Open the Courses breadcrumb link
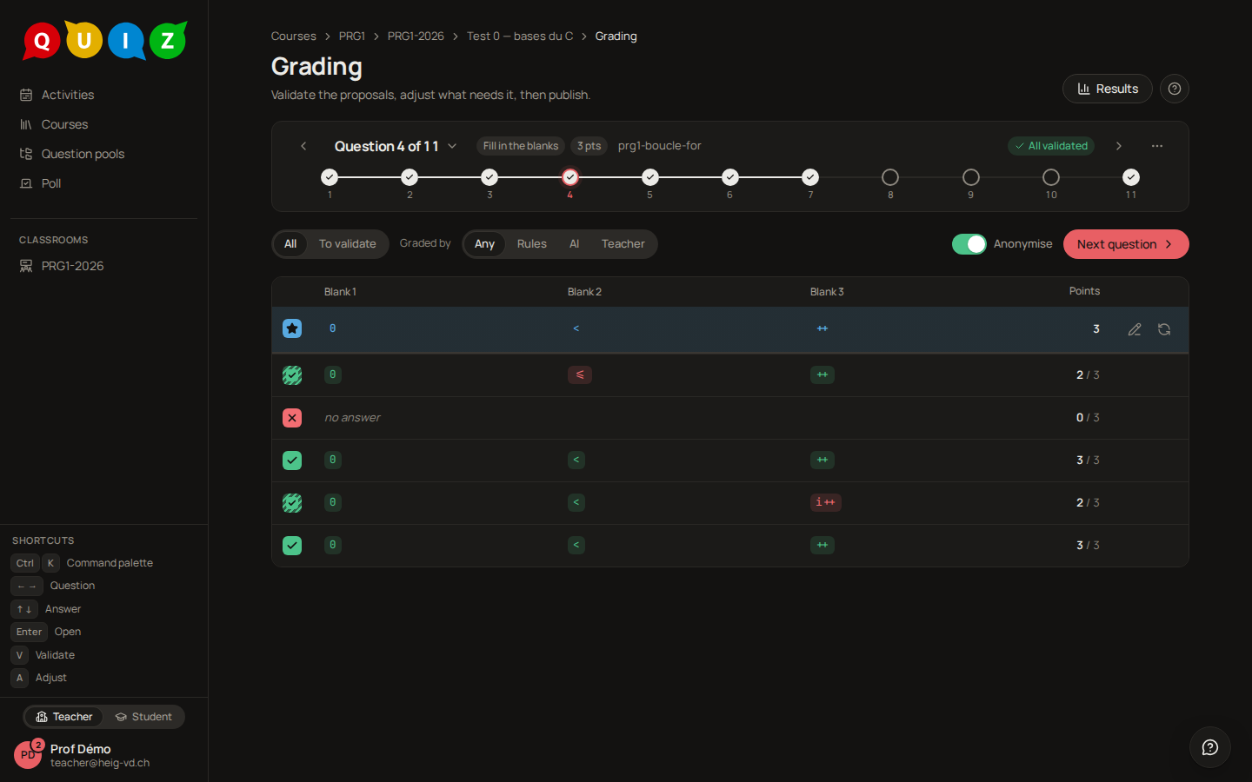 pyautogui.click(x=294, y=36)
